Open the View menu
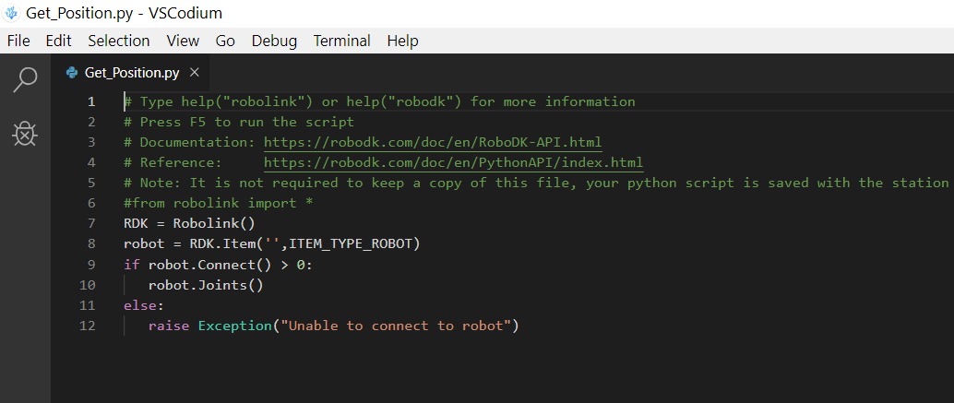Image resolution: width=954 pixels, height=403 pixels. click(x=183, y=41)
